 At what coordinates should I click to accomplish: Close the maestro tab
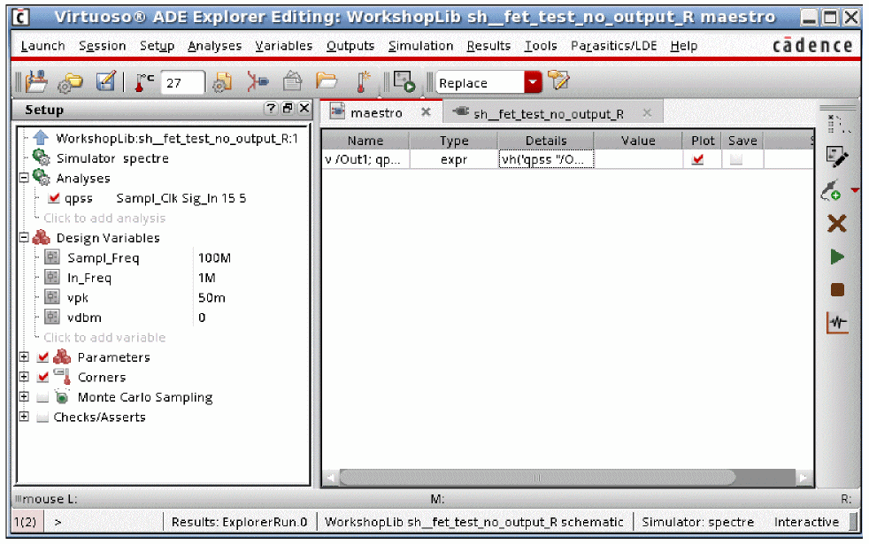pyautogui.click(x=426, y=112)
